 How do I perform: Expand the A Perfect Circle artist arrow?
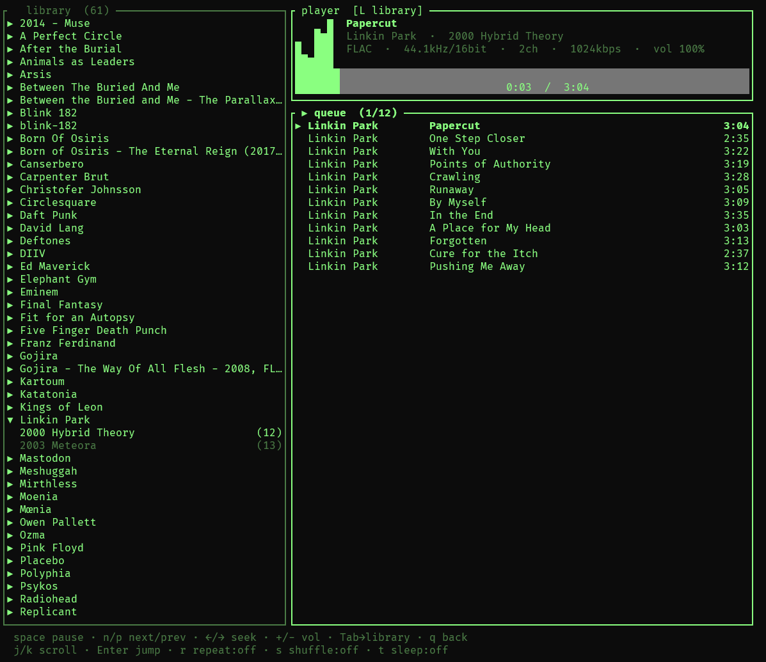(10, 36)
